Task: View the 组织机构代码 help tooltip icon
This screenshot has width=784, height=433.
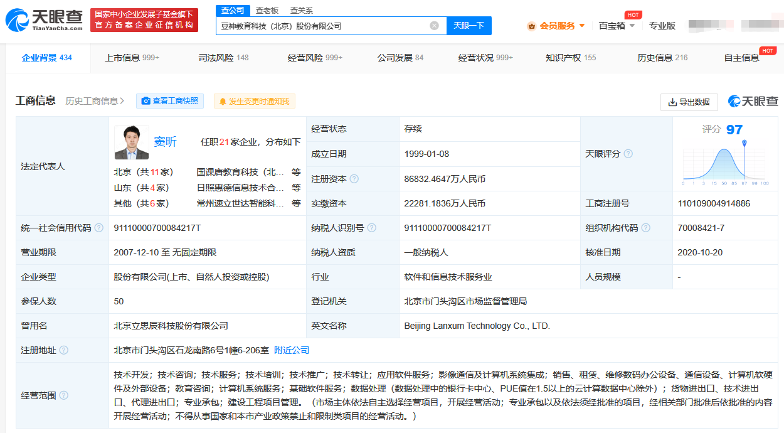Action: pos(646,228)
